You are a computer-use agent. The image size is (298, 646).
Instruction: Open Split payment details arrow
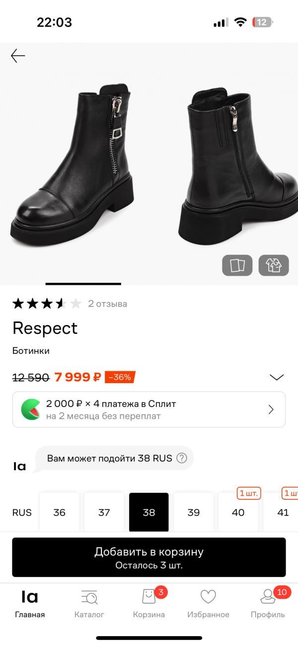[x=271, y=409]
